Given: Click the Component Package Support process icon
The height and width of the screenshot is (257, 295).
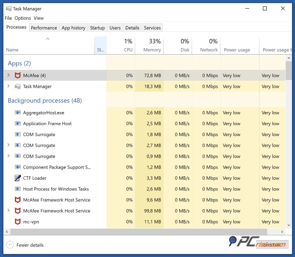Looking at the screenshot, I should (x=18, y=167).
